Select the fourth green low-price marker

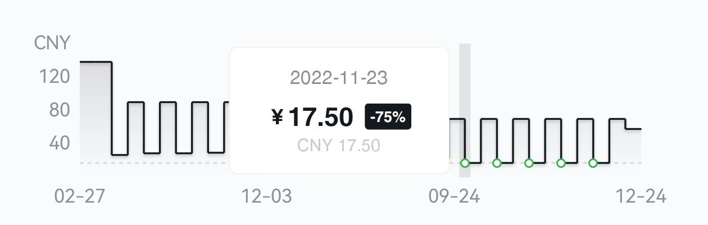pos(561,163)
